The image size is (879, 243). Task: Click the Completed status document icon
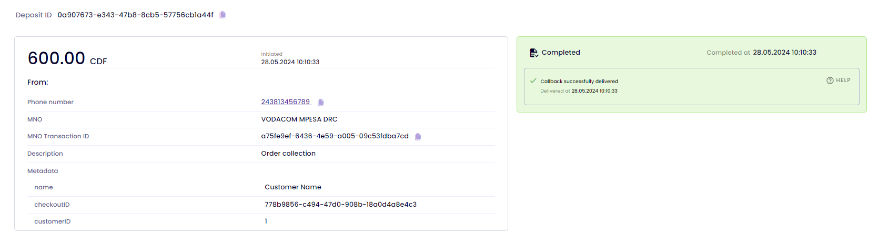[x=534, y=53]
